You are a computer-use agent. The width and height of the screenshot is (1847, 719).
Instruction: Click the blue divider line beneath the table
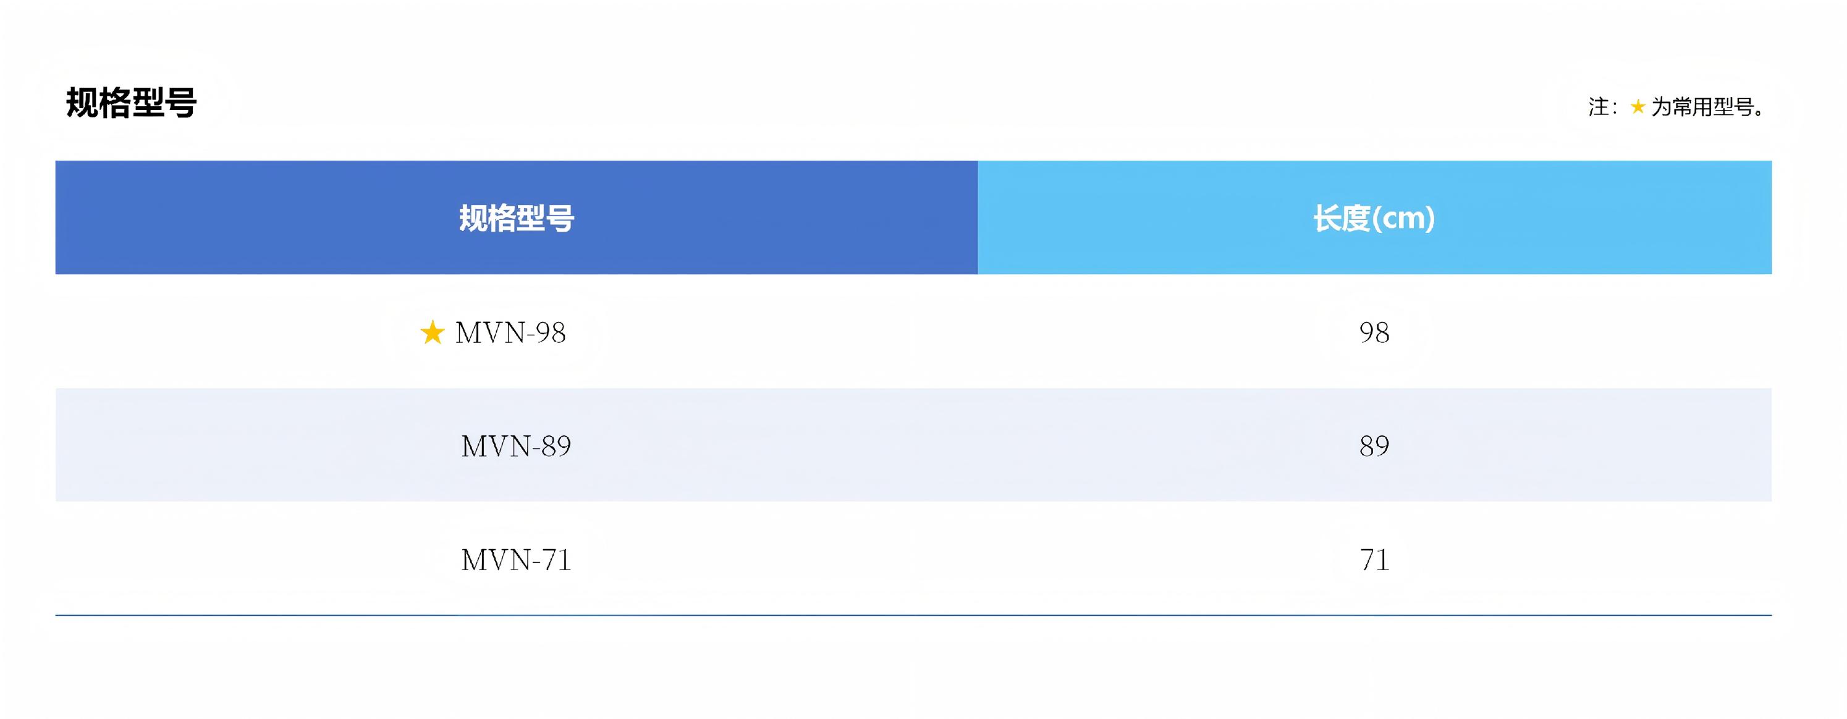tap(913, 615)
